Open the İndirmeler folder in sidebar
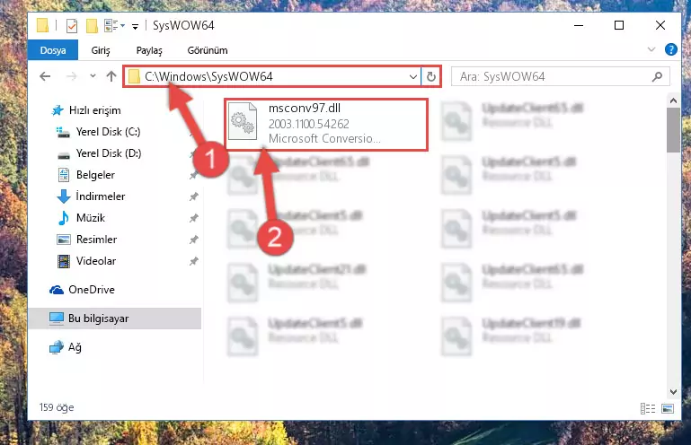 pyautogui.click(x=100, y=196)
